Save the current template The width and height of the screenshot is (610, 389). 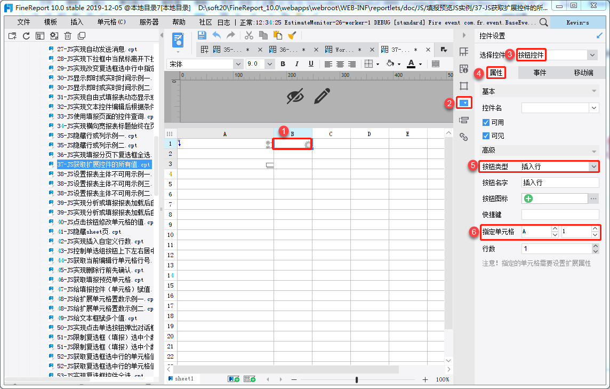202,35
